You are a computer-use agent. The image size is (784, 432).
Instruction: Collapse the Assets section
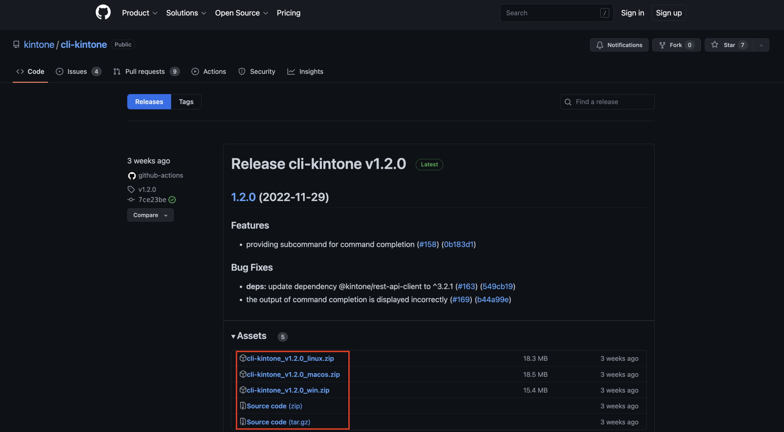[x=234, y=336]
